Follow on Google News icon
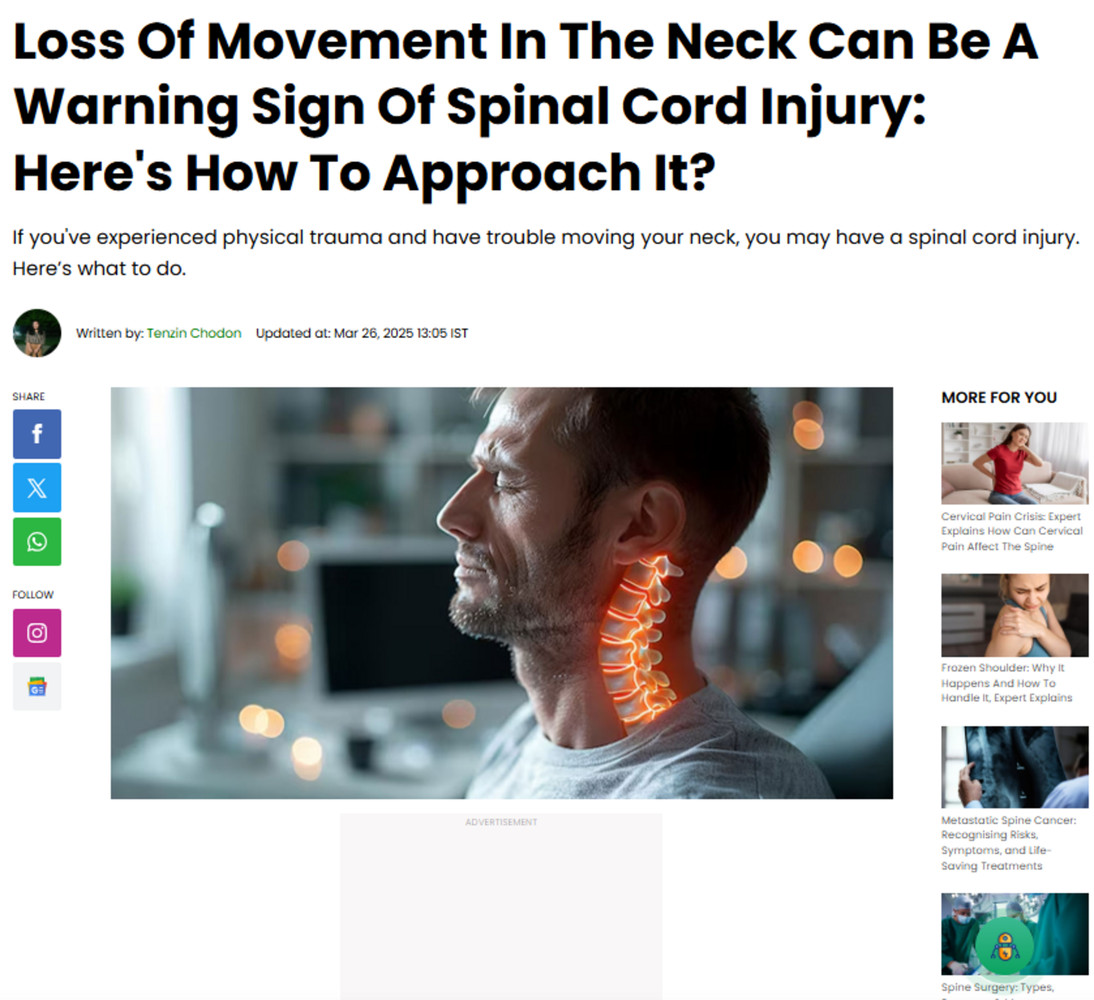 (37, 687)
